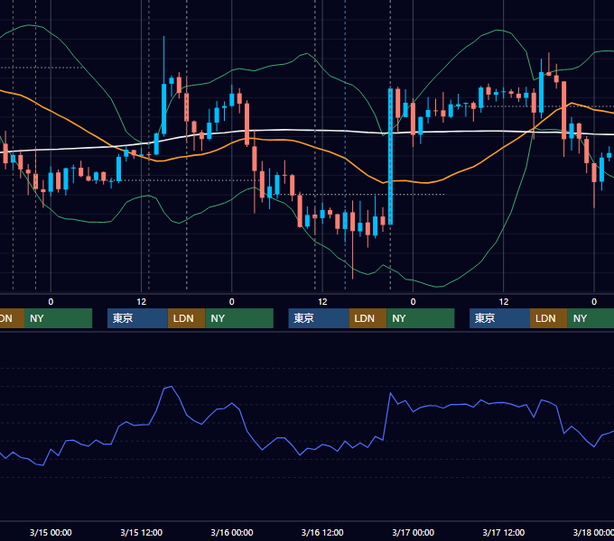Click the NY session block spanning 3/18 00:00
Viewport: 614px width, 541px height.
coord(591,318)
